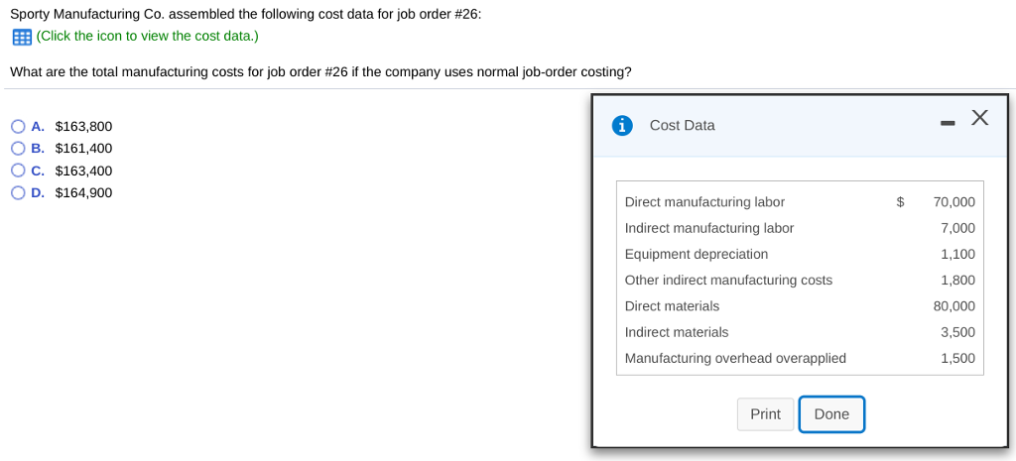Click the 80,000 amount value
The height and width of the screenshot is (461, 1016).
953,306
